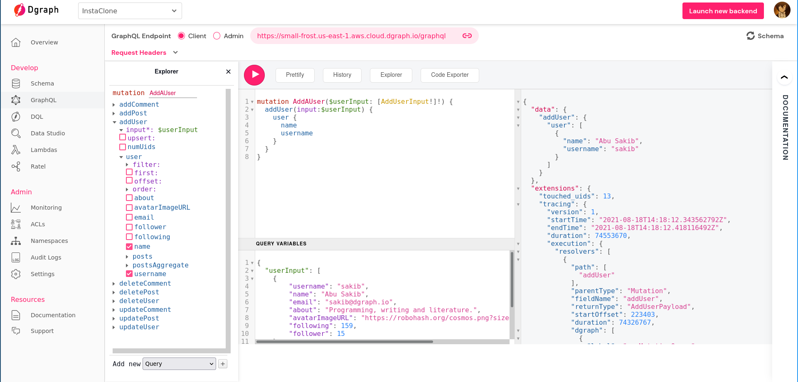This screenshot has height=382, width=798.
Task: Open the Ratel graph icon
Action: (16, 167)
